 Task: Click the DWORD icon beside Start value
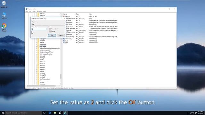coord(64,41)
